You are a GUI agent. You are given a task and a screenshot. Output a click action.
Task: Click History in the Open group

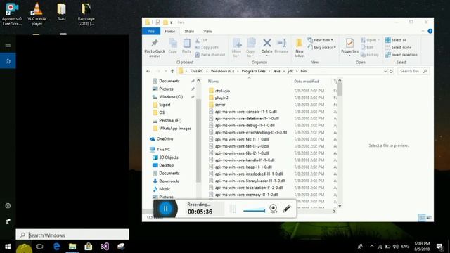point(370,55)
